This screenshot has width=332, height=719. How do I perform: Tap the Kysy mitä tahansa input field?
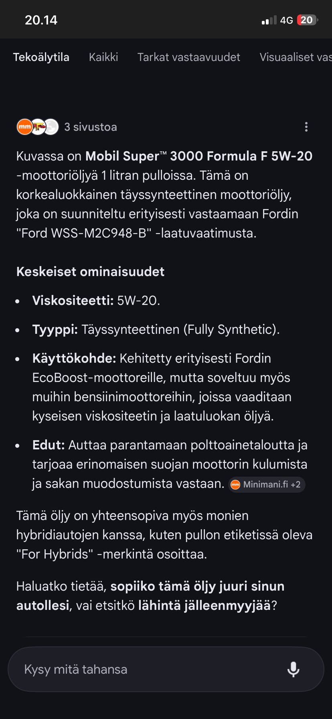point(120,669)
